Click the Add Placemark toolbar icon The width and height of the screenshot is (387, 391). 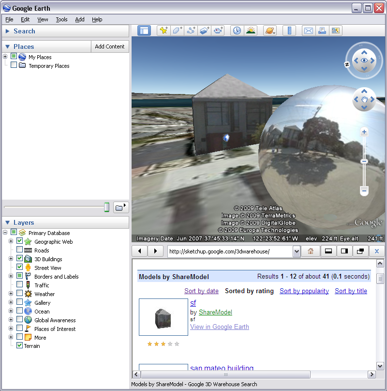(x=164, y=31)
